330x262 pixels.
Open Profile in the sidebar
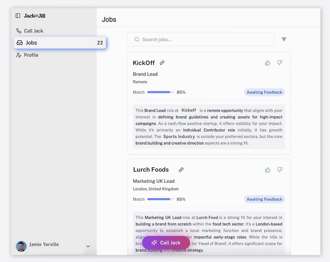(31, 55)
